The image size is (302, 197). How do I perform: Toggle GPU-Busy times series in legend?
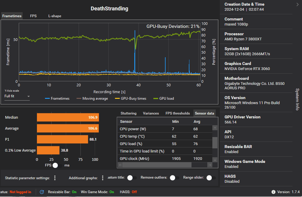click(130, 99)
